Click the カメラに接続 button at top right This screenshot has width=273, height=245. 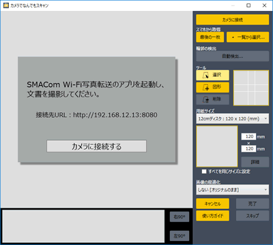pos(232,20)
